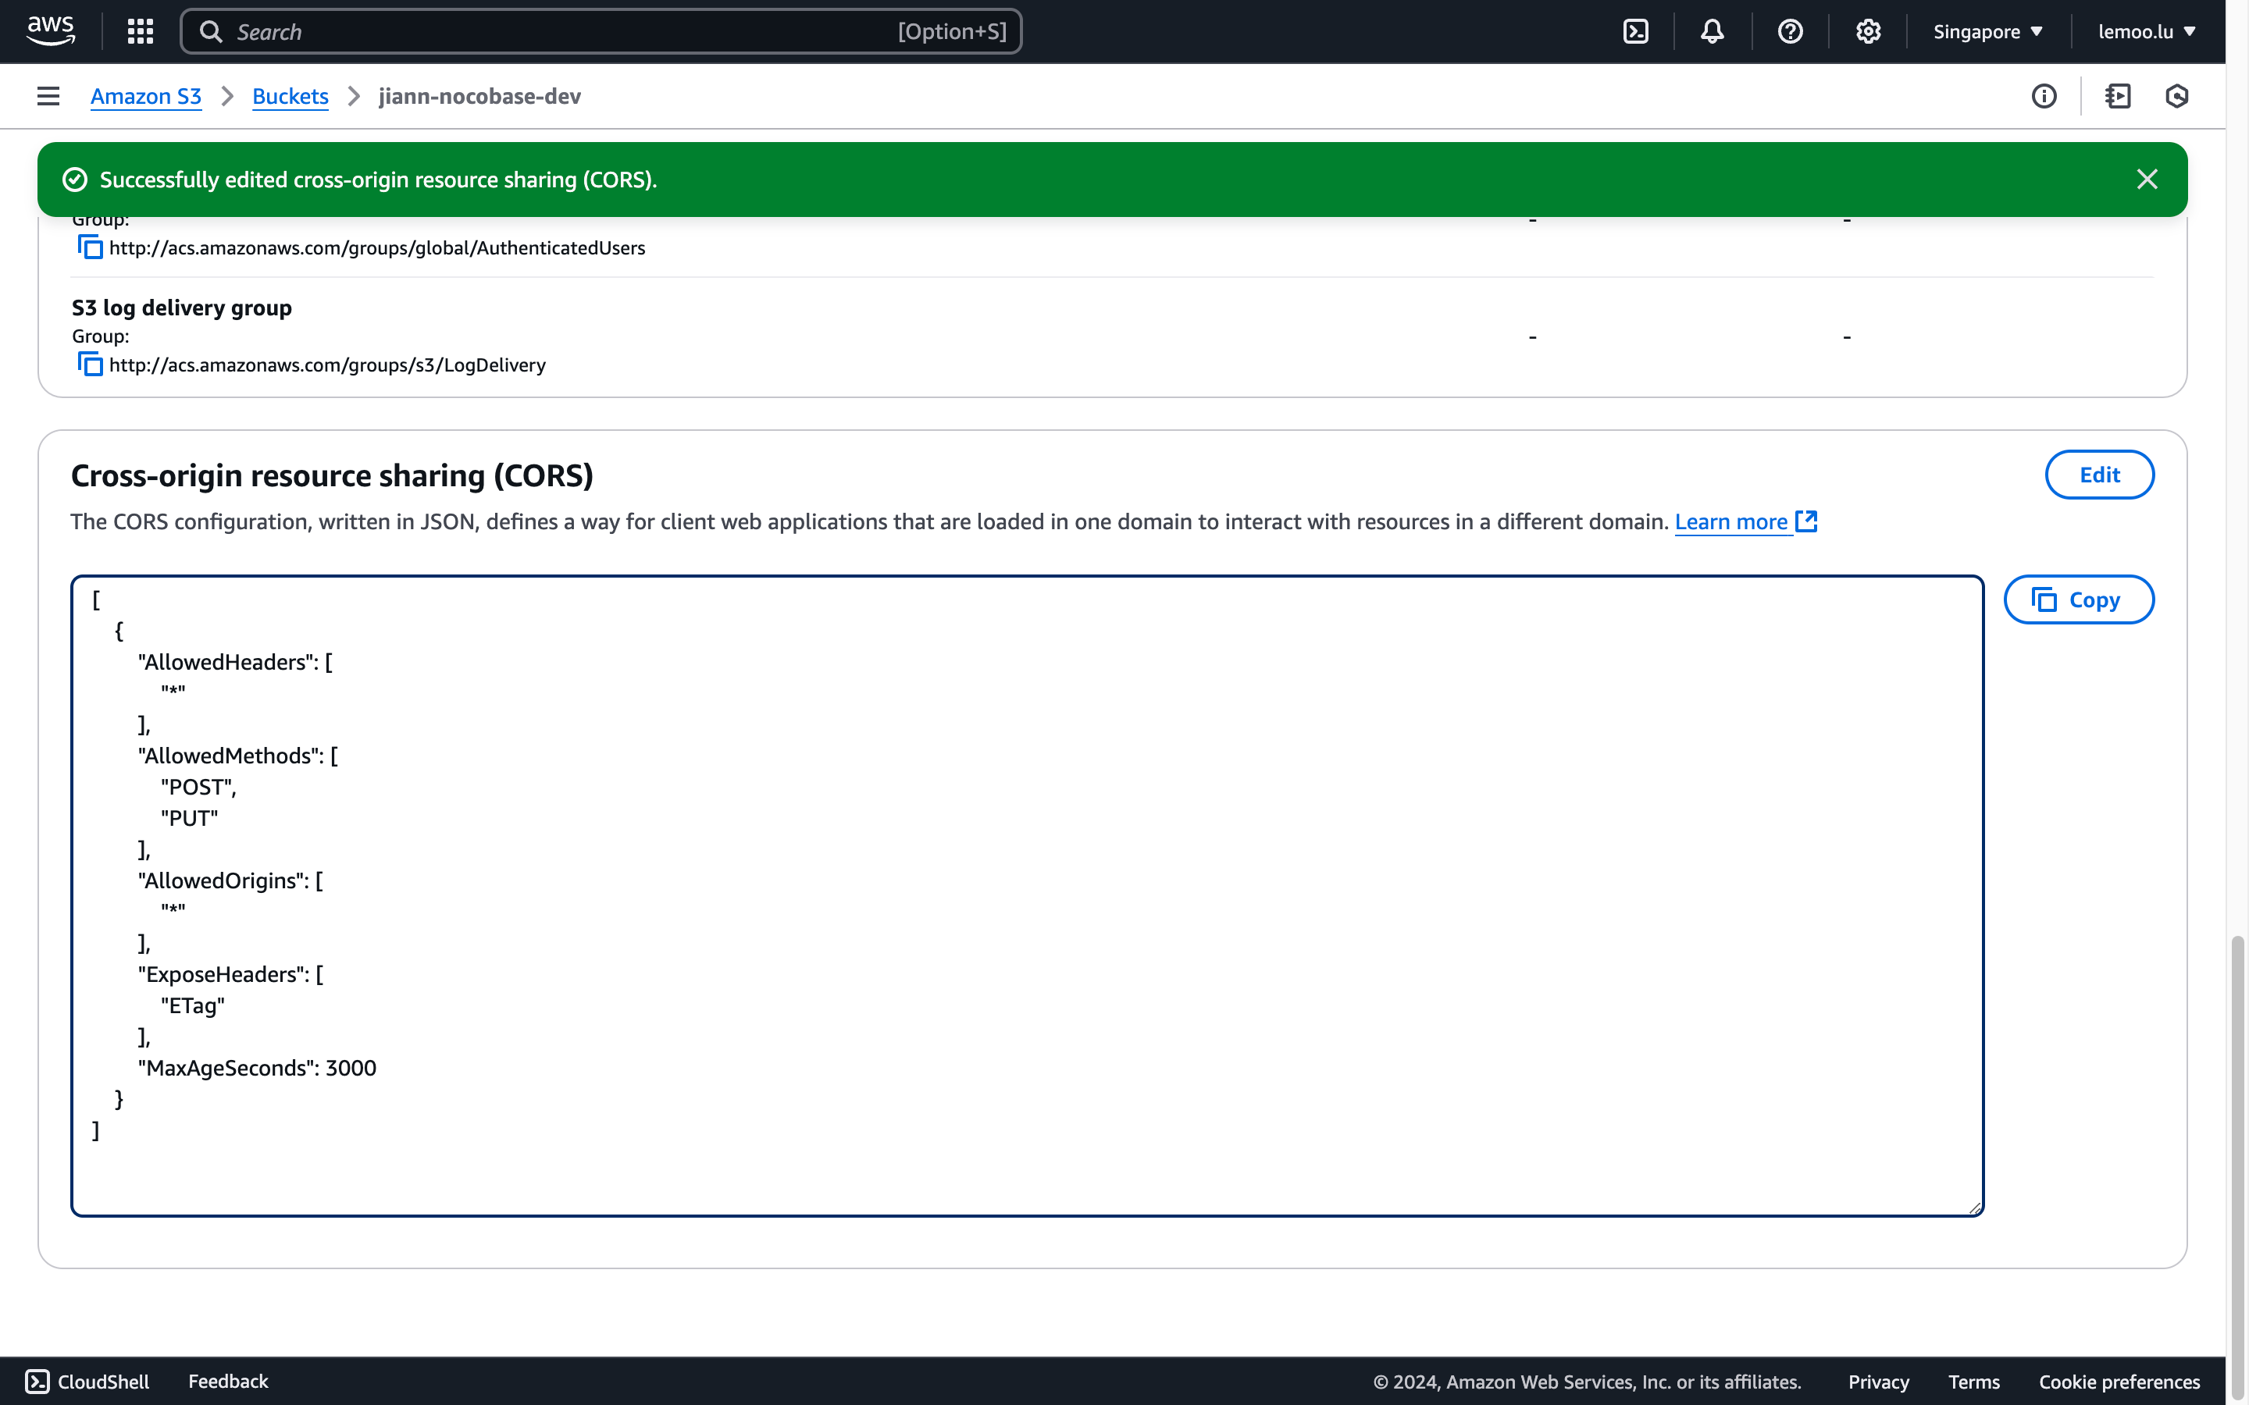The image size is (2249, 1405).
Task: Copy the CORS JSON configuration
Action: coord(2078,599)
